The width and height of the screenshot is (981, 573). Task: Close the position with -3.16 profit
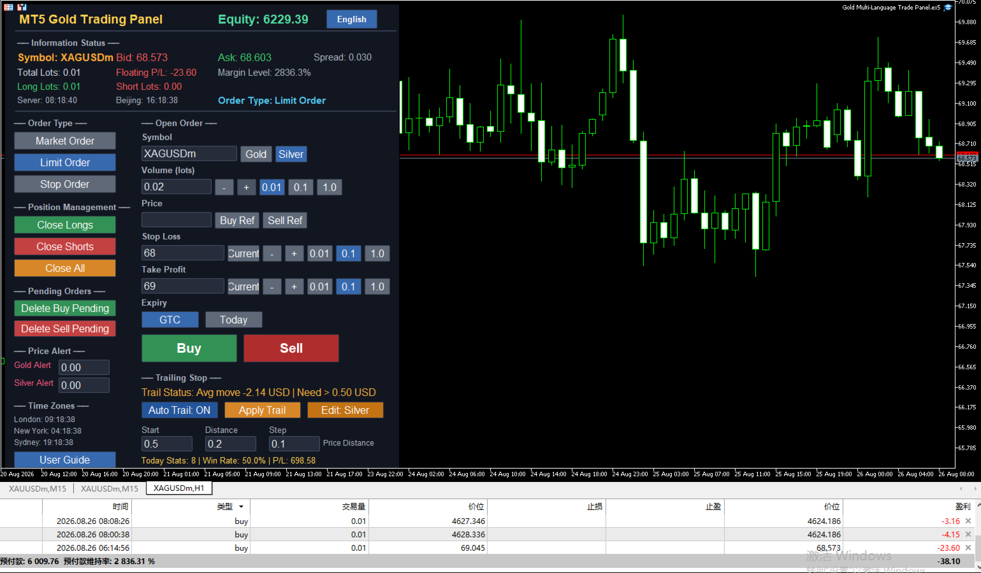968,521
